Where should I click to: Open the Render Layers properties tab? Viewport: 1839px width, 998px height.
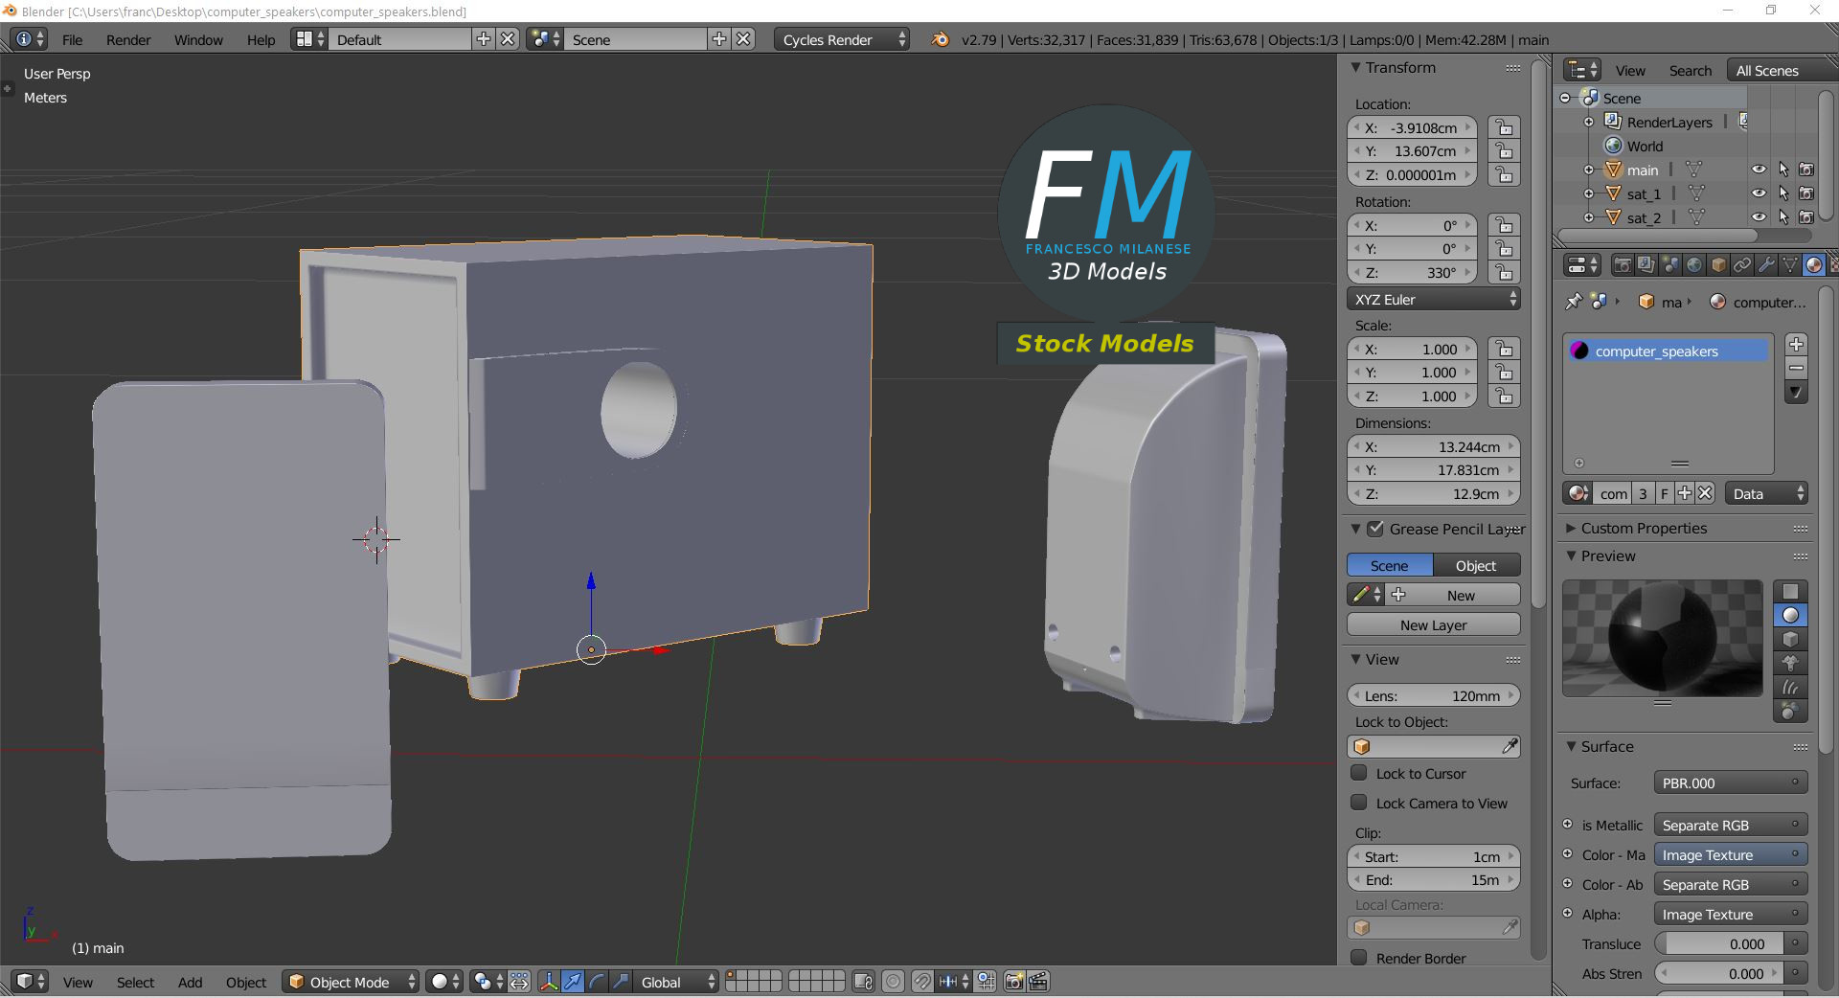click(x=1646, y=264)
